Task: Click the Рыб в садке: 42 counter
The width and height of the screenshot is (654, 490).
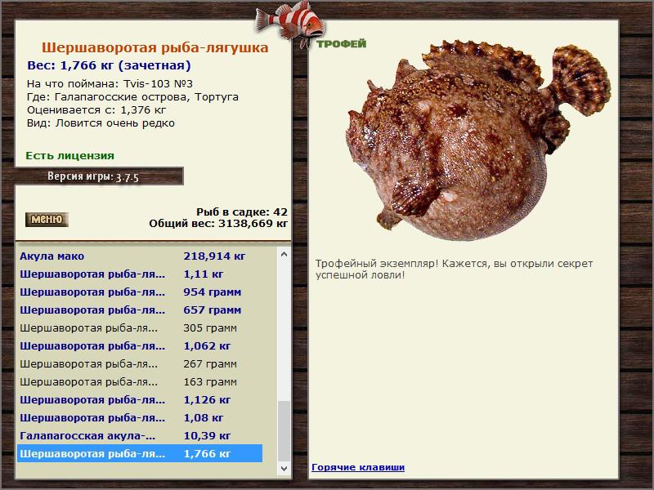Action: coord(242,212)
